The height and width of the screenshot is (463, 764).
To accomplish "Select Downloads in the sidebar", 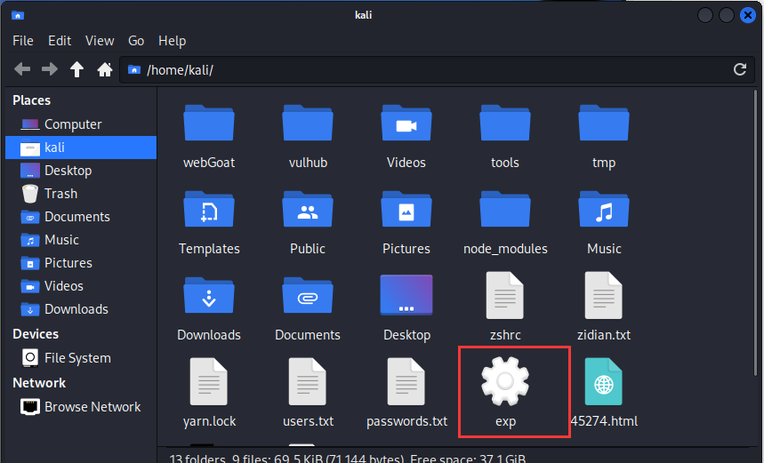I will coord(76,309).
